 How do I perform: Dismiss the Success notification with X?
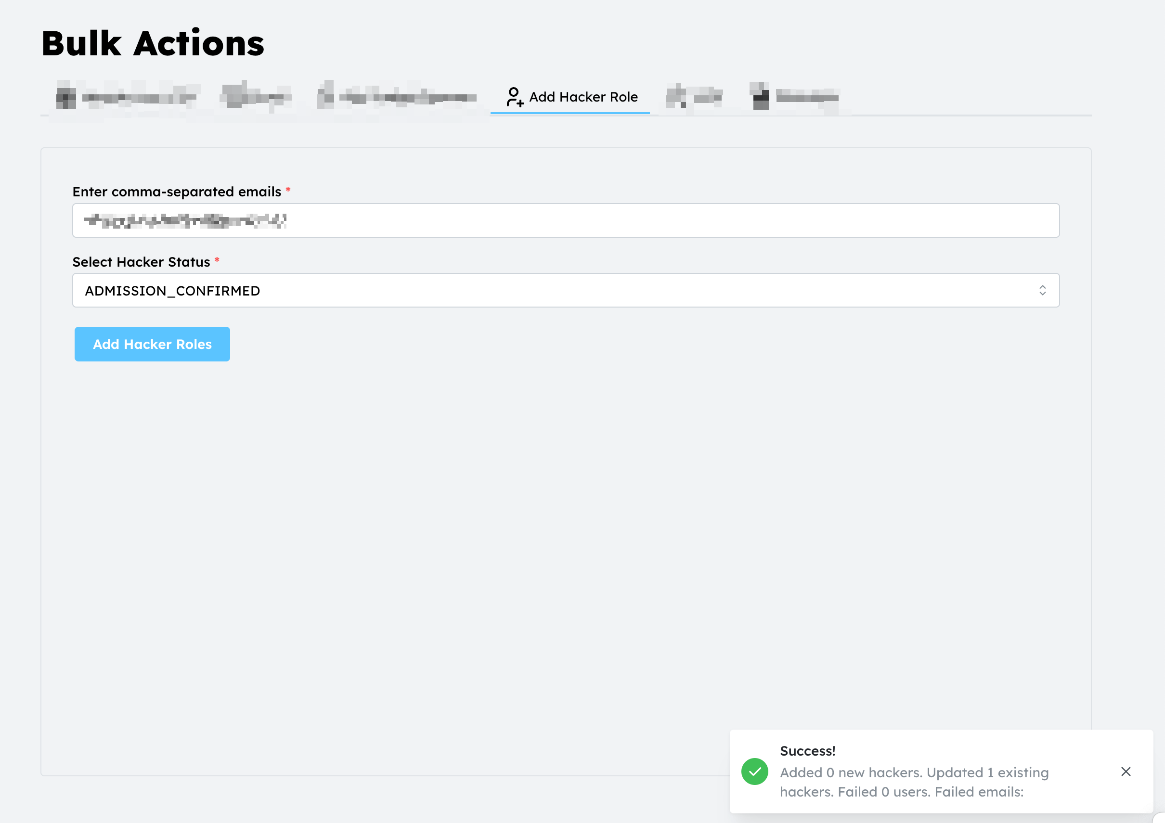[1126, 771]
